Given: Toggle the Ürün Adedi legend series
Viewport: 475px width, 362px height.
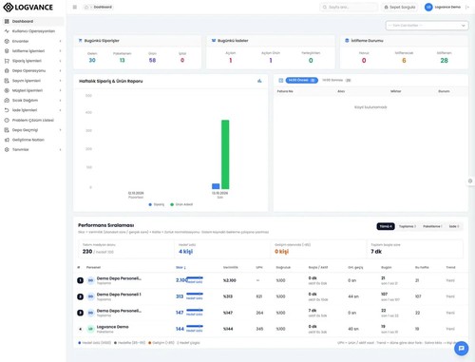Looking at the screenshot, I should coord(181,204).
